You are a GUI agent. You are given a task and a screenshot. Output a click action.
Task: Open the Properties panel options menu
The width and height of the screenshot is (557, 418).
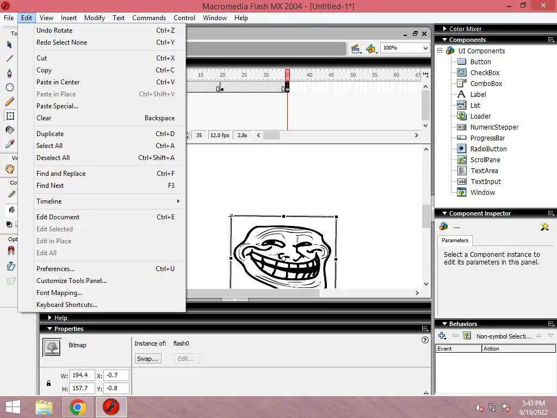pyautogui.click(x=424, y=328)
